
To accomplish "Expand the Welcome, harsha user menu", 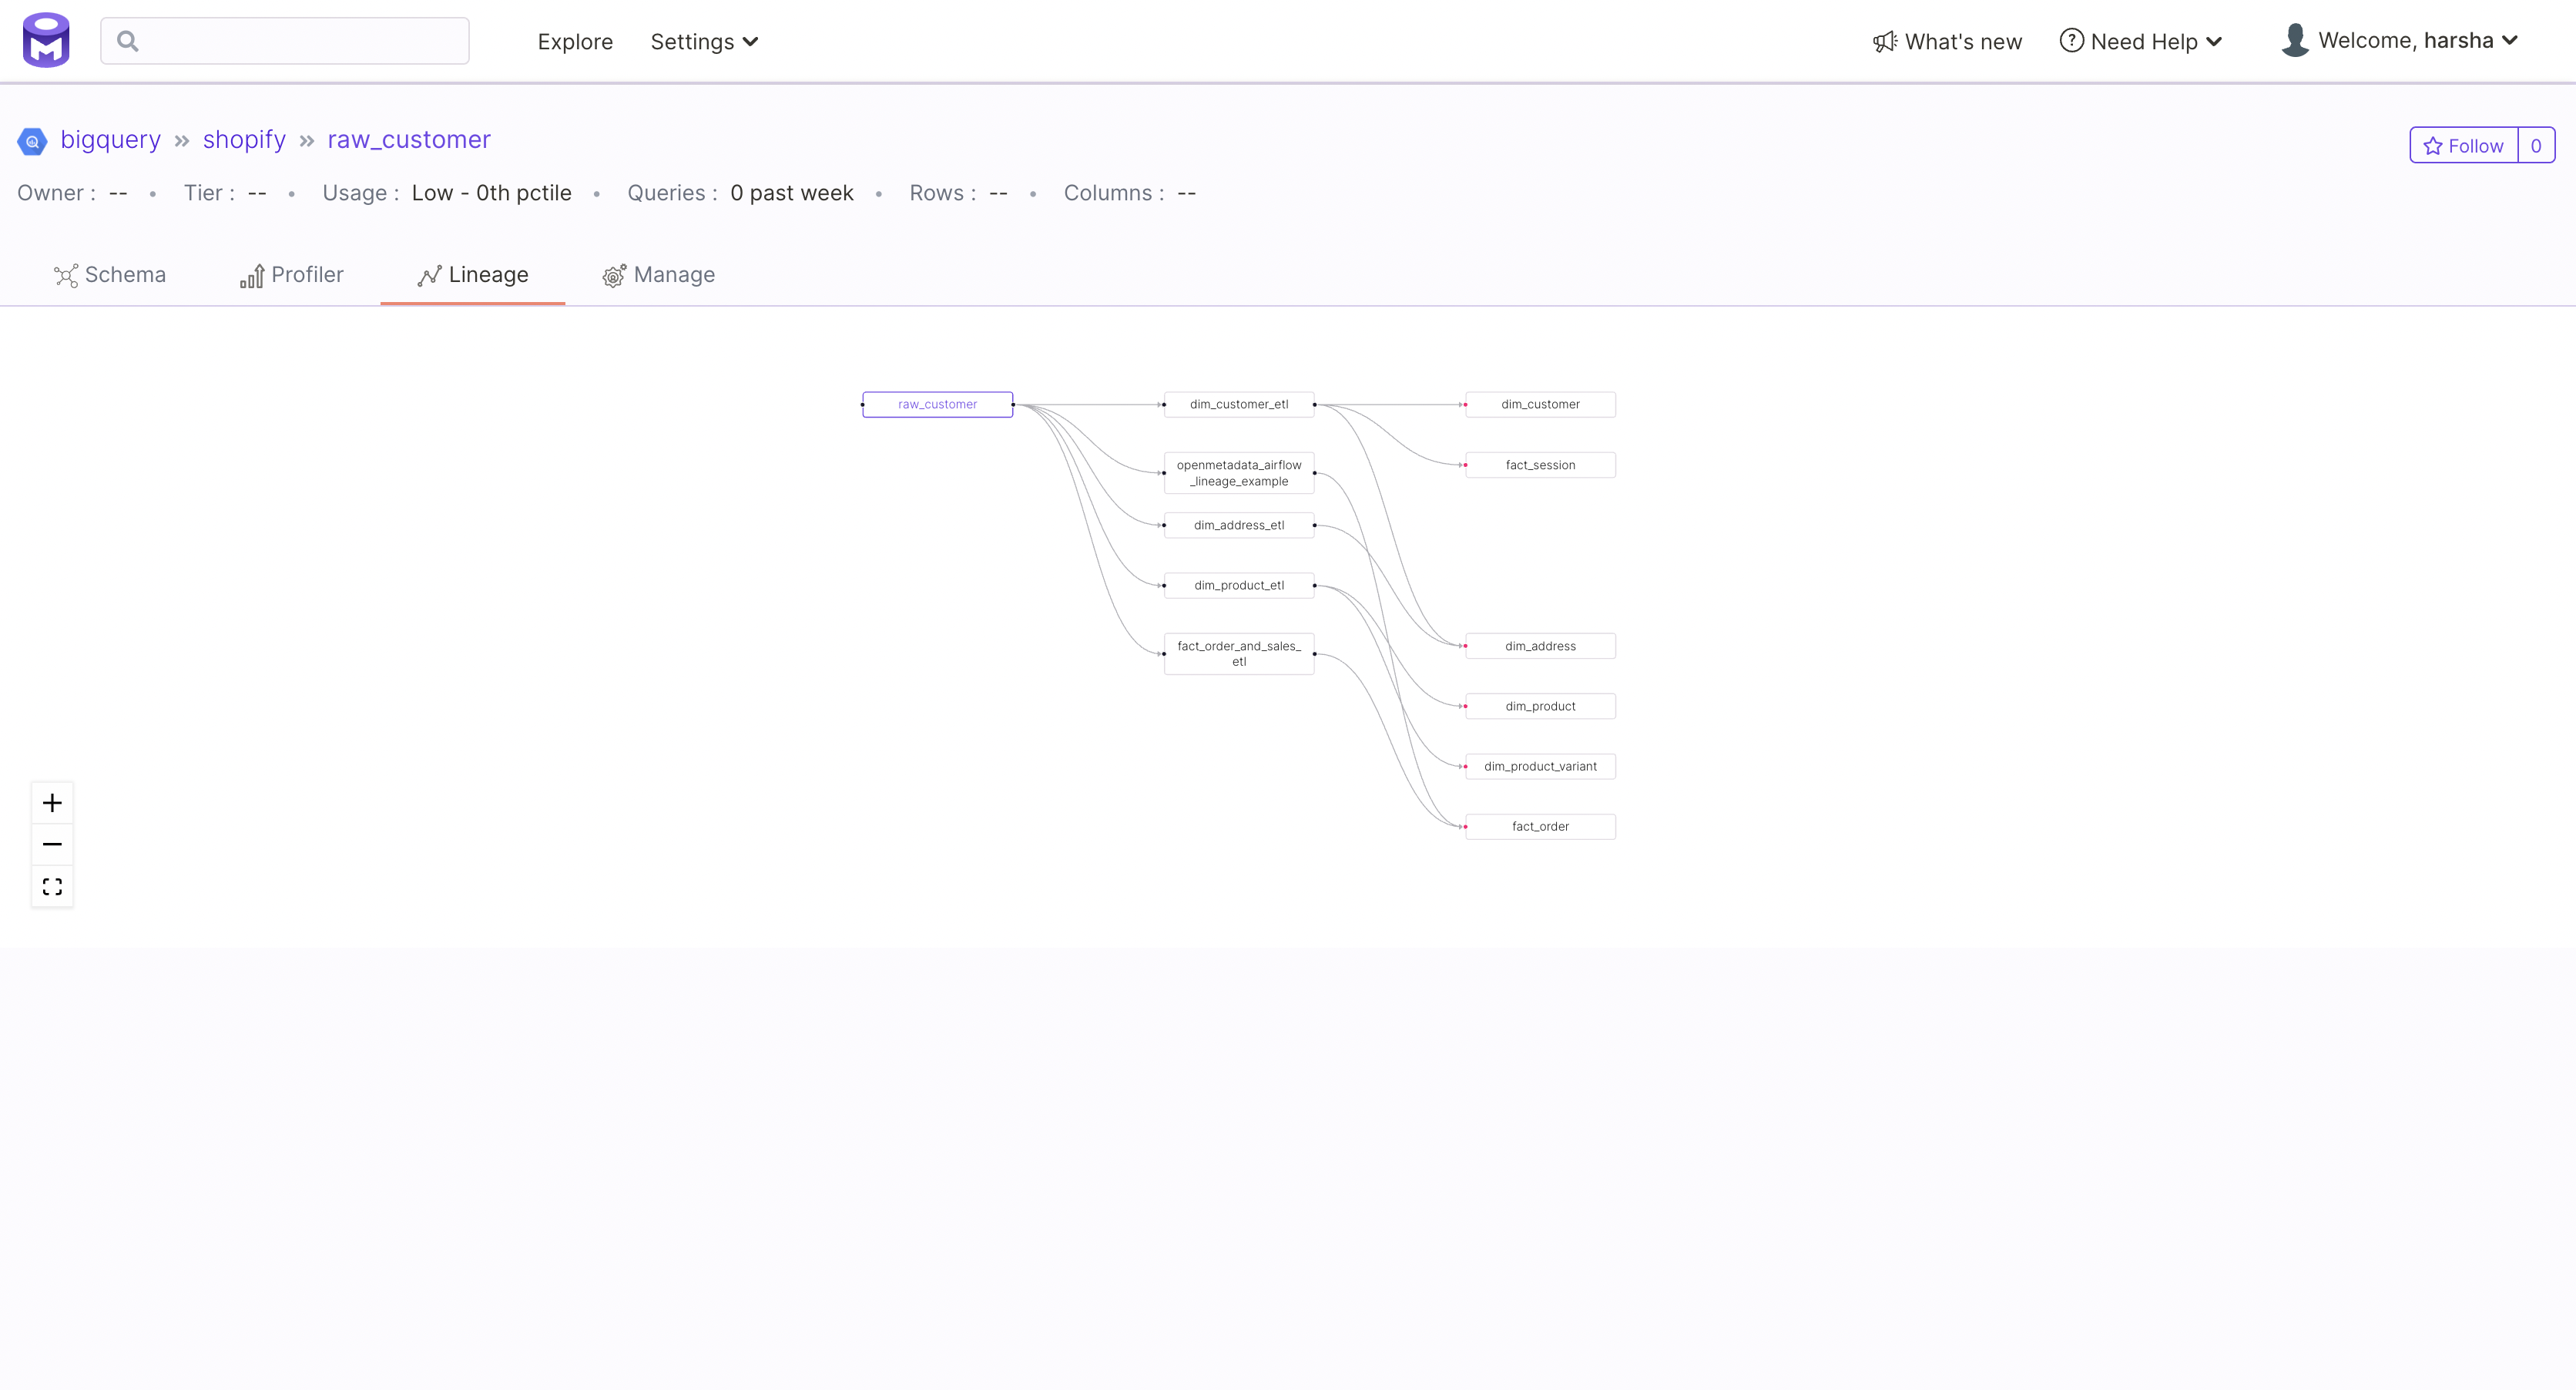I will 2400,40.
